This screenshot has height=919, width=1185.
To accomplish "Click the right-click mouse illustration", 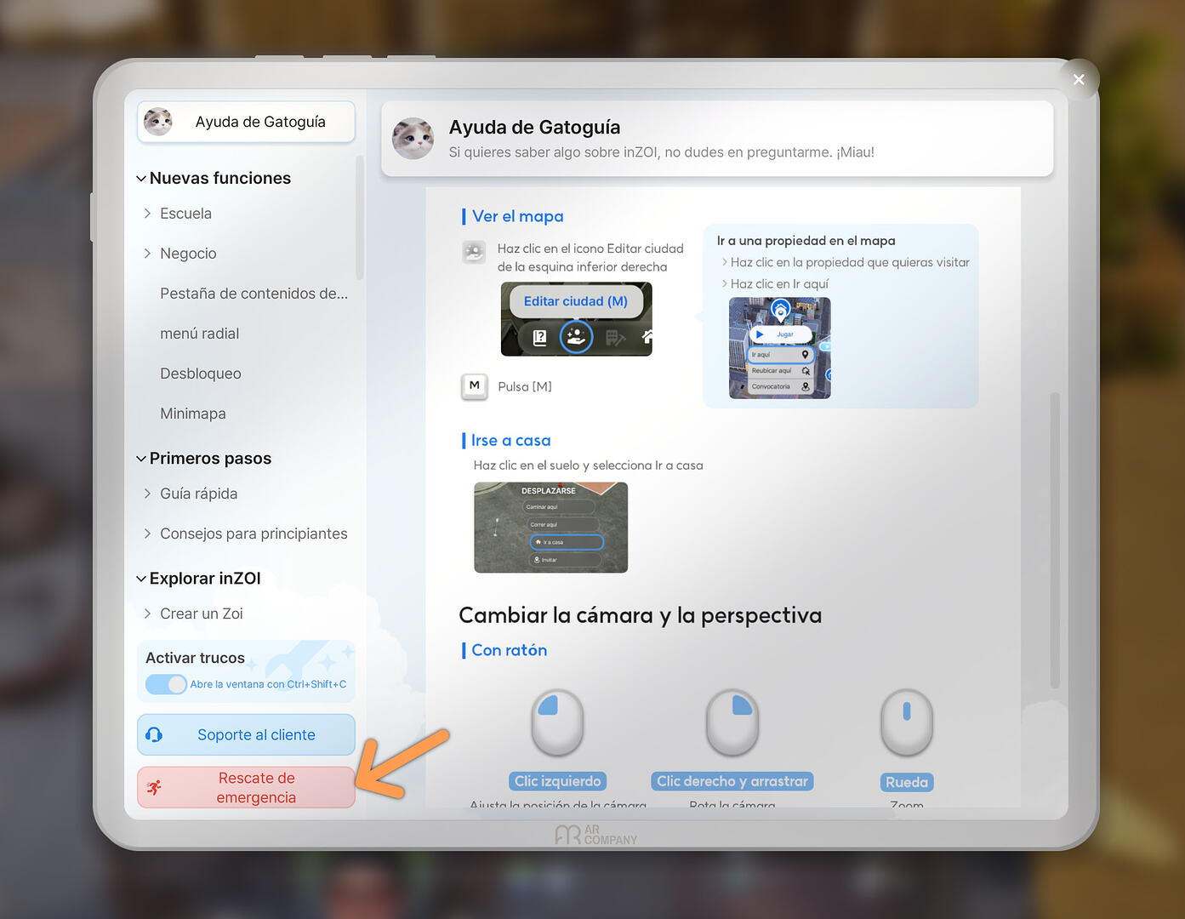I will (x=732, y=722).
